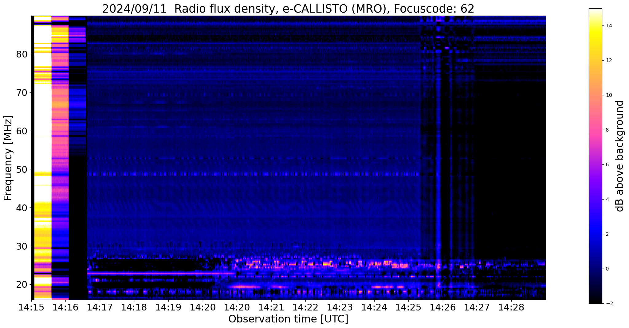Screen dimensions: 629x328
Task: Click the 14:28 time tick label
Action: click(511, 307)
